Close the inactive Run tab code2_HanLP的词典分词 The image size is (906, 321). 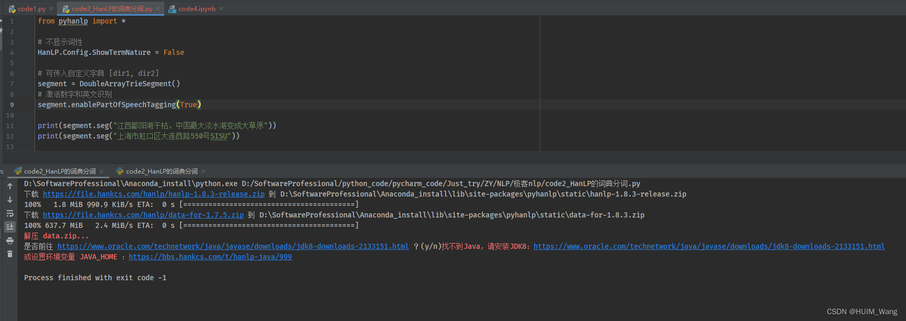point(203,171)
